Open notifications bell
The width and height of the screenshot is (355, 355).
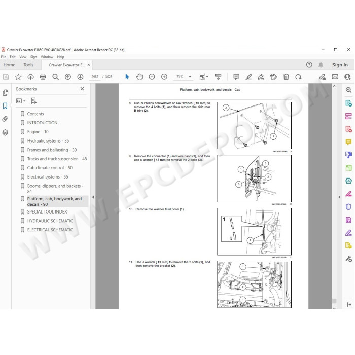click(321, 65)
